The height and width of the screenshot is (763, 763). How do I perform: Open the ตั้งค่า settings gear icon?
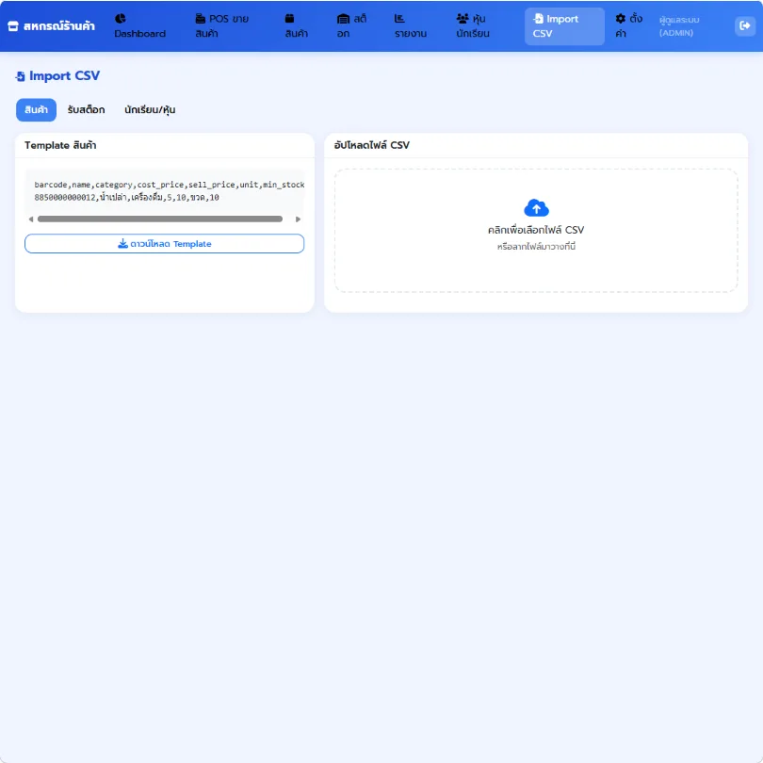(621, 19)
